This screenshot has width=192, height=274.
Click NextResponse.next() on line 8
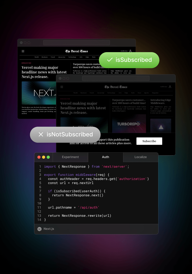(84, 195)
